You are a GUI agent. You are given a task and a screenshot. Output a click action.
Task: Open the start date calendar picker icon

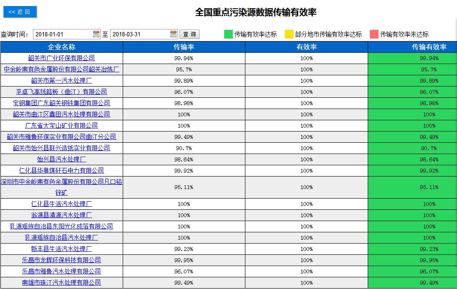coord(96,34)
